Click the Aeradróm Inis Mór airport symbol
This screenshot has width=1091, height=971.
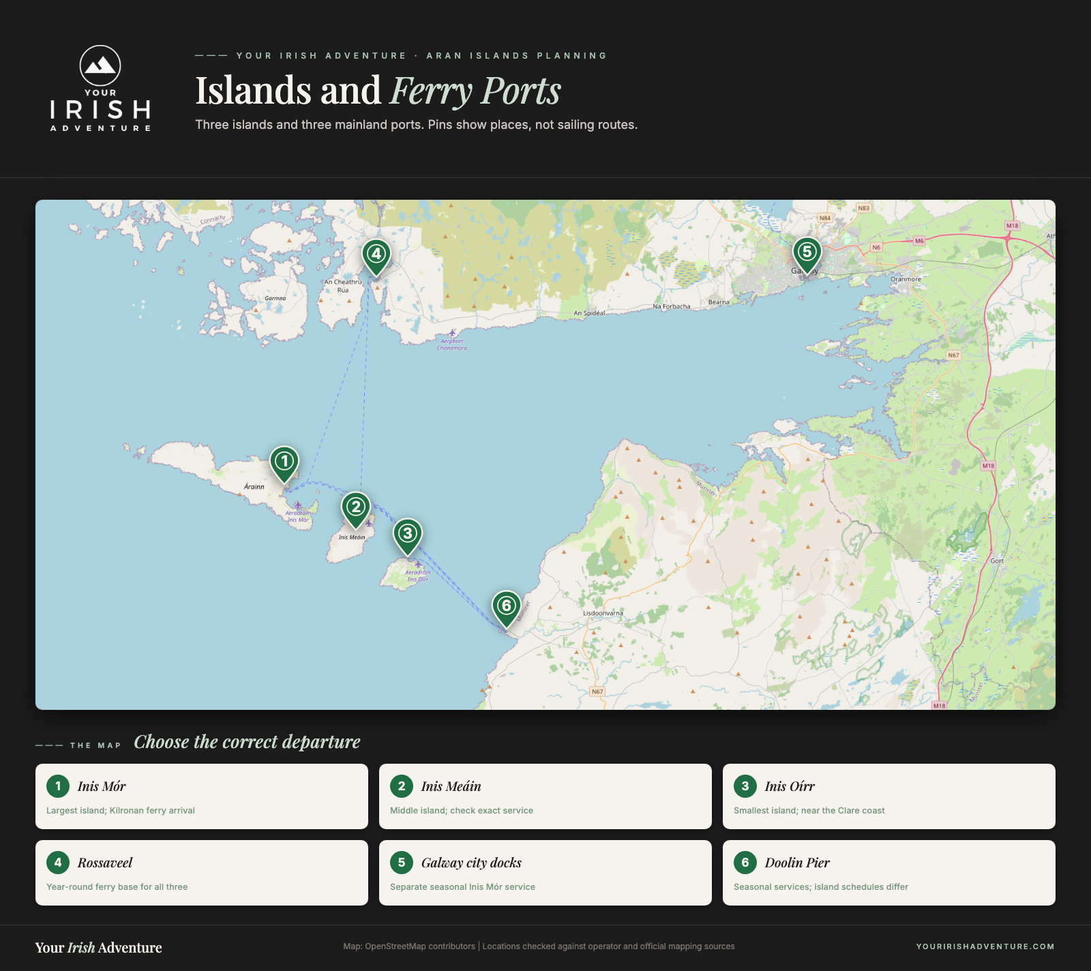tap(298, 505)
